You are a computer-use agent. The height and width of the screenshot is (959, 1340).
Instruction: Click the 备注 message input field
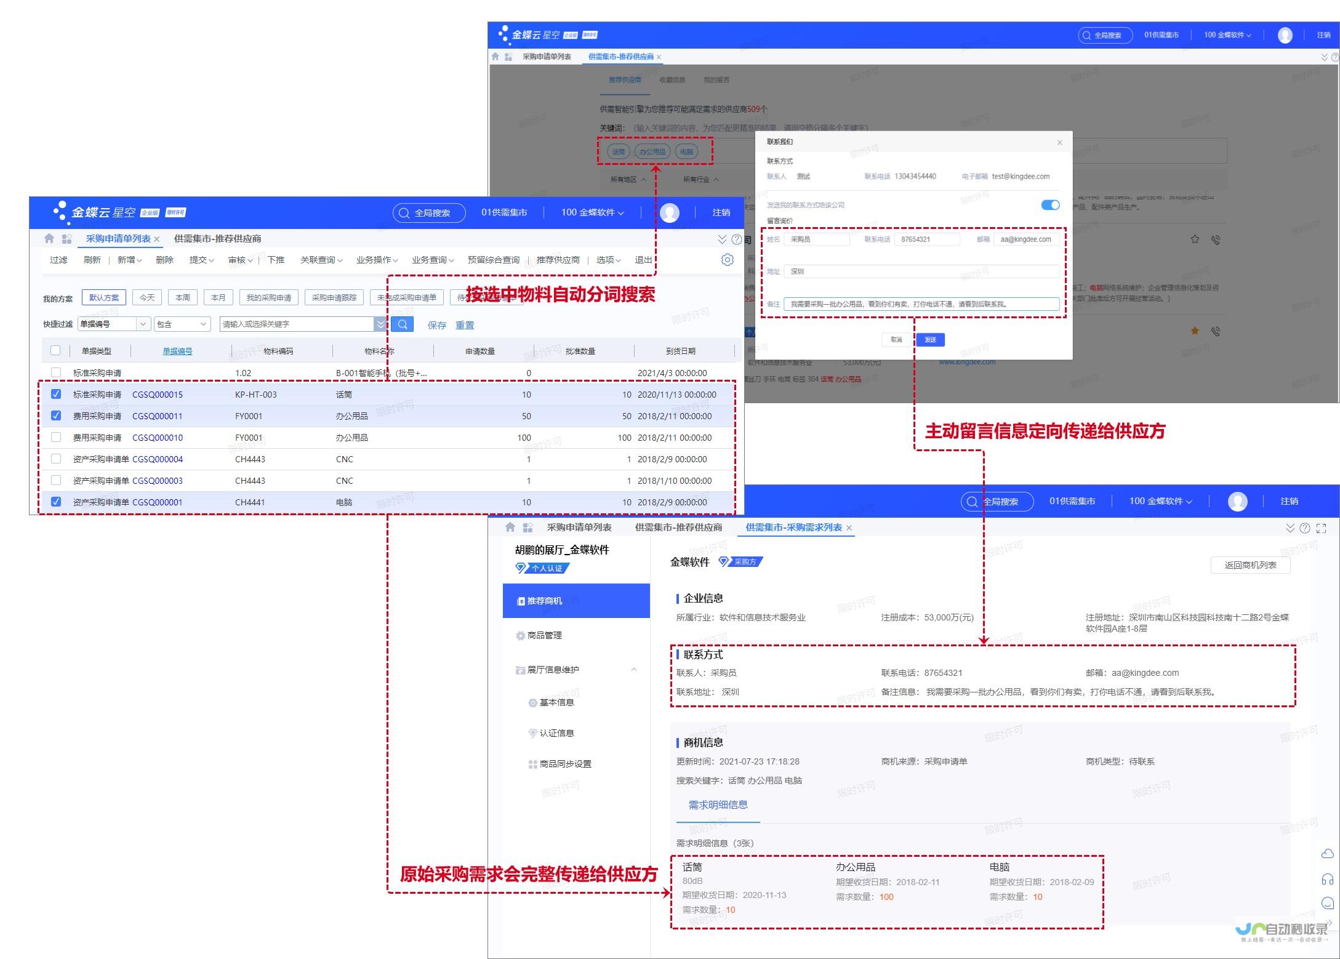pos(921,304)
